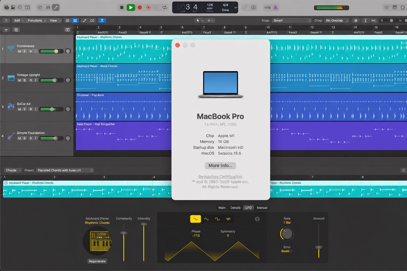Adjust Crosswaves track volume slider

(51, 51)
